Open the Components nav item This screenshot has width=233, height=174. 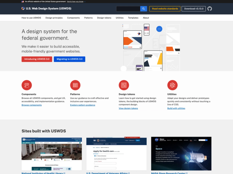(x=73, y=18)
